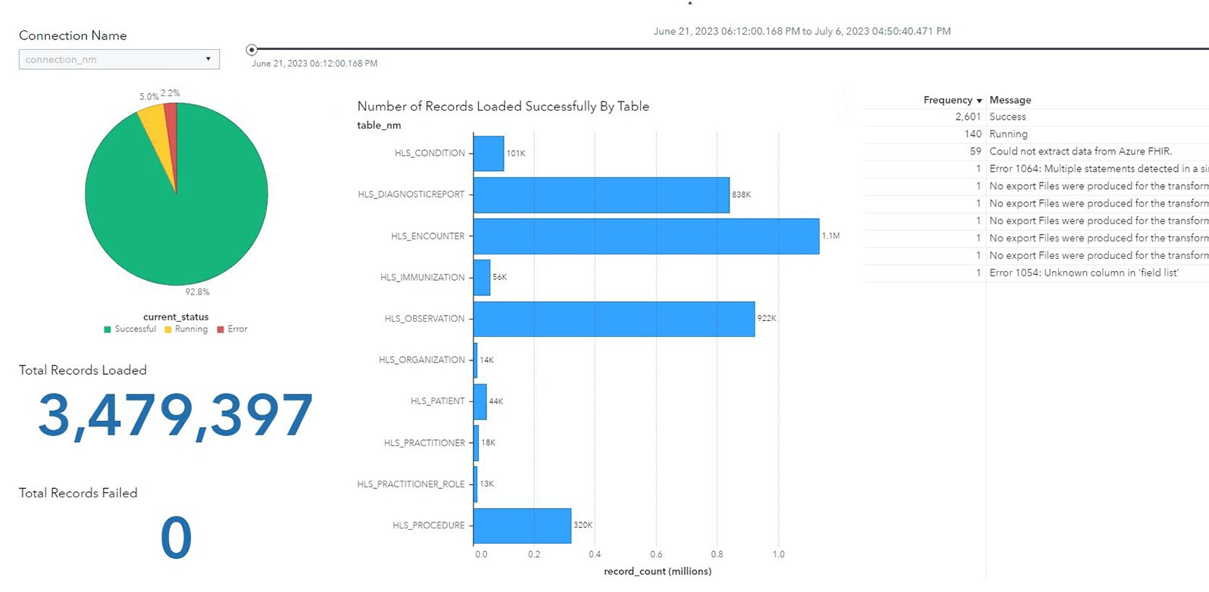Toggle the Successful legend item

[x=130, y=329]
